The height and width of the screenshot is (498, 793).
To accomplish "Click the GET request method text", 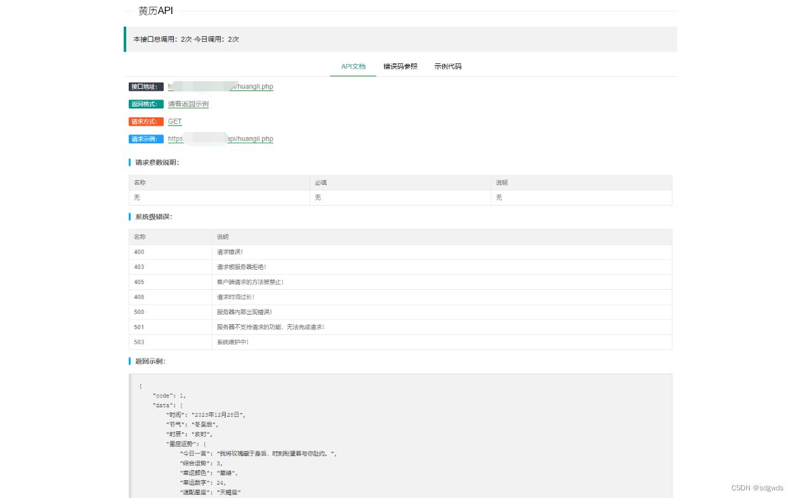I will coord(174,122).
